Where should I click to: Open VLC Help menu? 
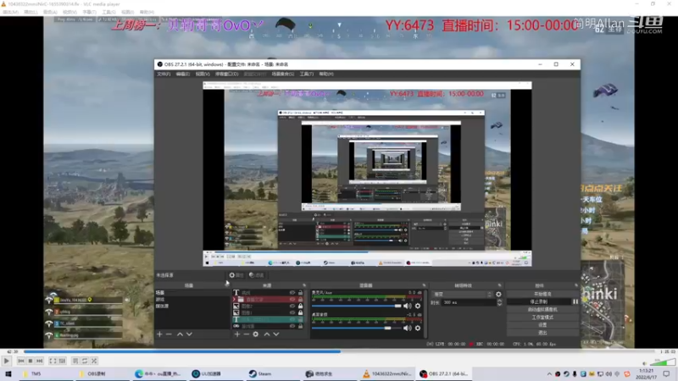point(147,12)
